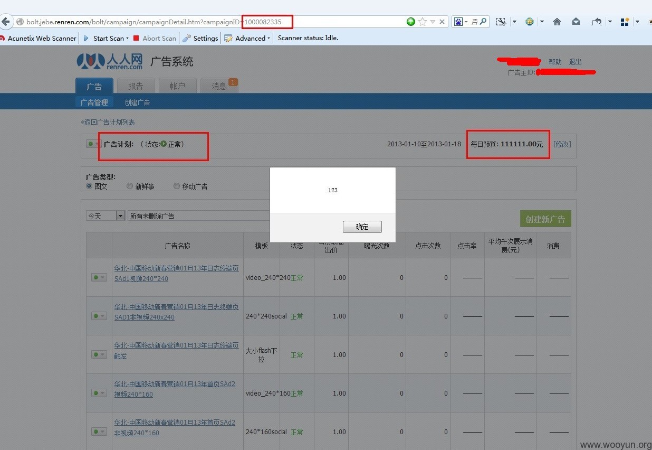Select the 图文 ad type radio

click(89, 186)
